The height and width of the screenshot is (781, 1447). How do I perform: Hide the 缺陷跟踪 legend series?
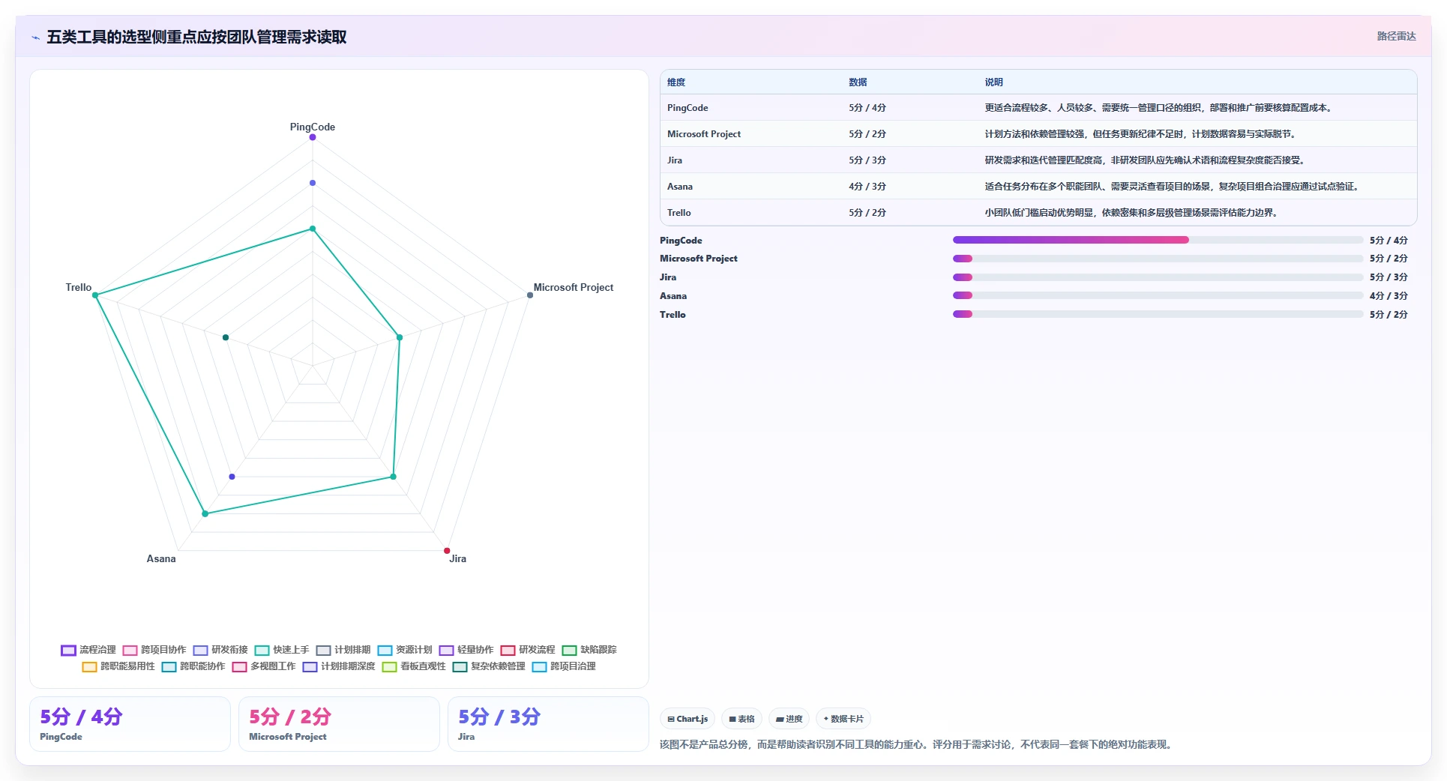tap(589, 650)
